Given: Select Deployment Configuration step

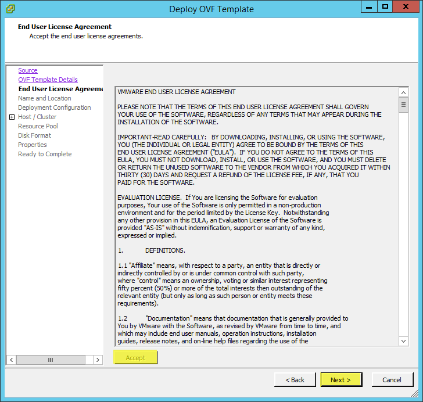Looking at the screenshot, I should point(54,107).
